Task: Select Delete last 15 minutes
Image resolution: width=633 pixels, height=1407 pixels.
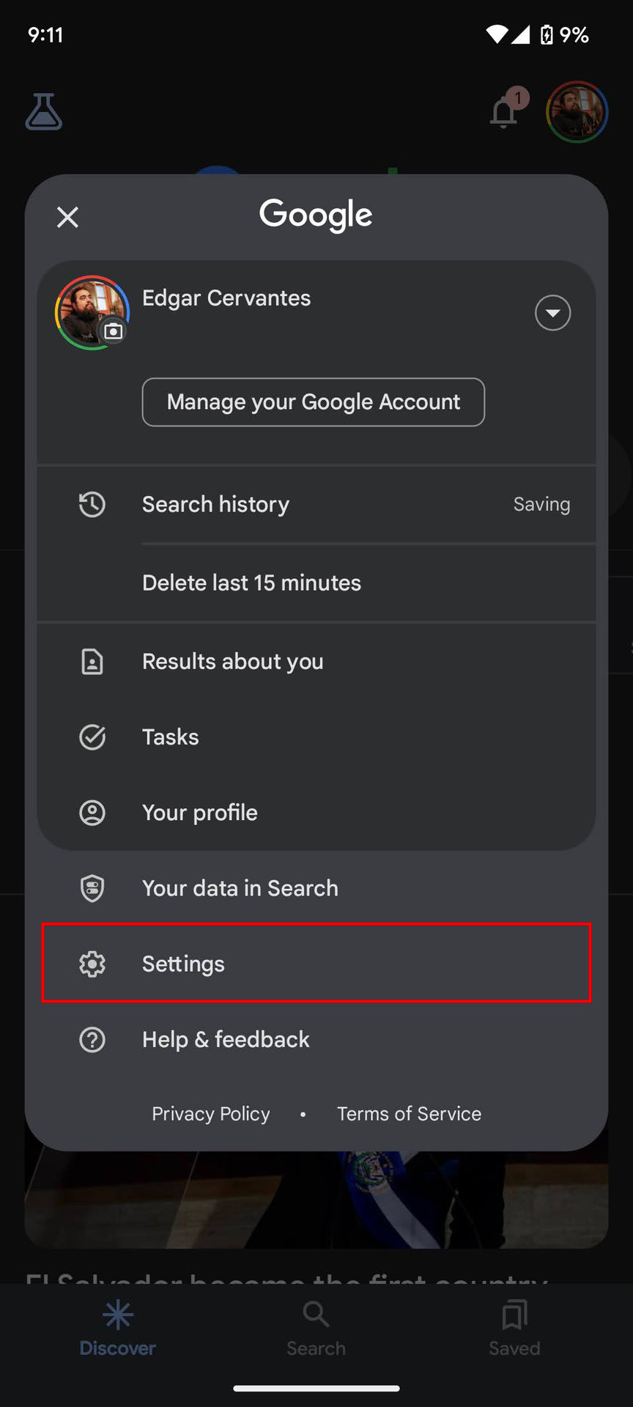Action: pos(251,583)
